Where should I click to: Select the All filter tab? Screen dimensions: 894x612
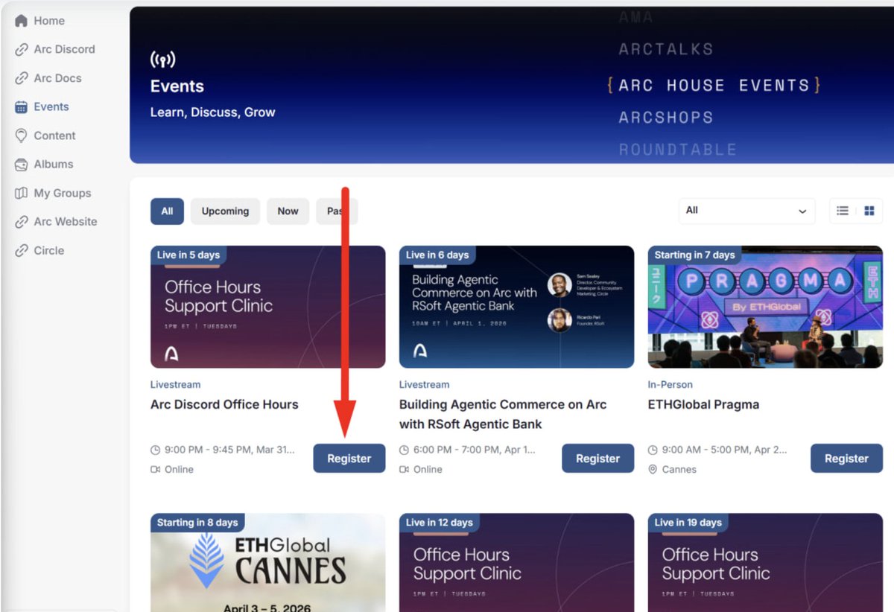[x=167, y=211]
